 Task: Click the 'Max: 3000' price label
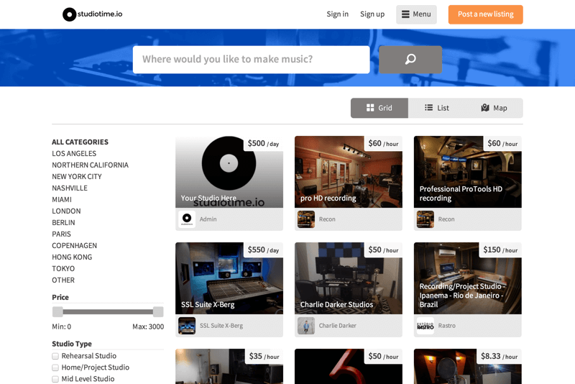148,326
